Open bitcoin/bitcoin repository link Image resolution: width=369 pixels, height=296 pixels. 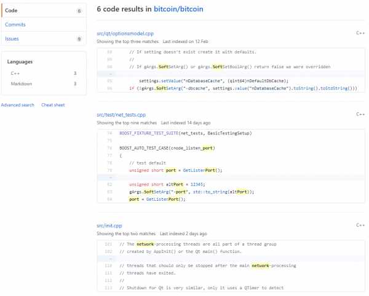coord(178,9)
